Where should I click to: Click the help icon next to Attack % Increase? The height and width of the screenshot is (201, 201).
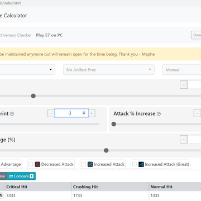tap(159, 114)
